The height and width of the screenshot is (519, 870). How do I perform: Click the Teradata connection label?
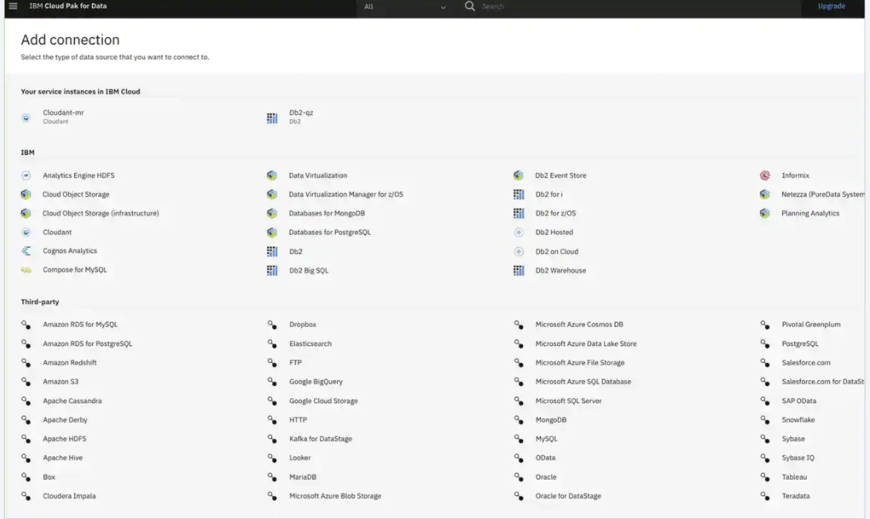(x=796, y=496)
